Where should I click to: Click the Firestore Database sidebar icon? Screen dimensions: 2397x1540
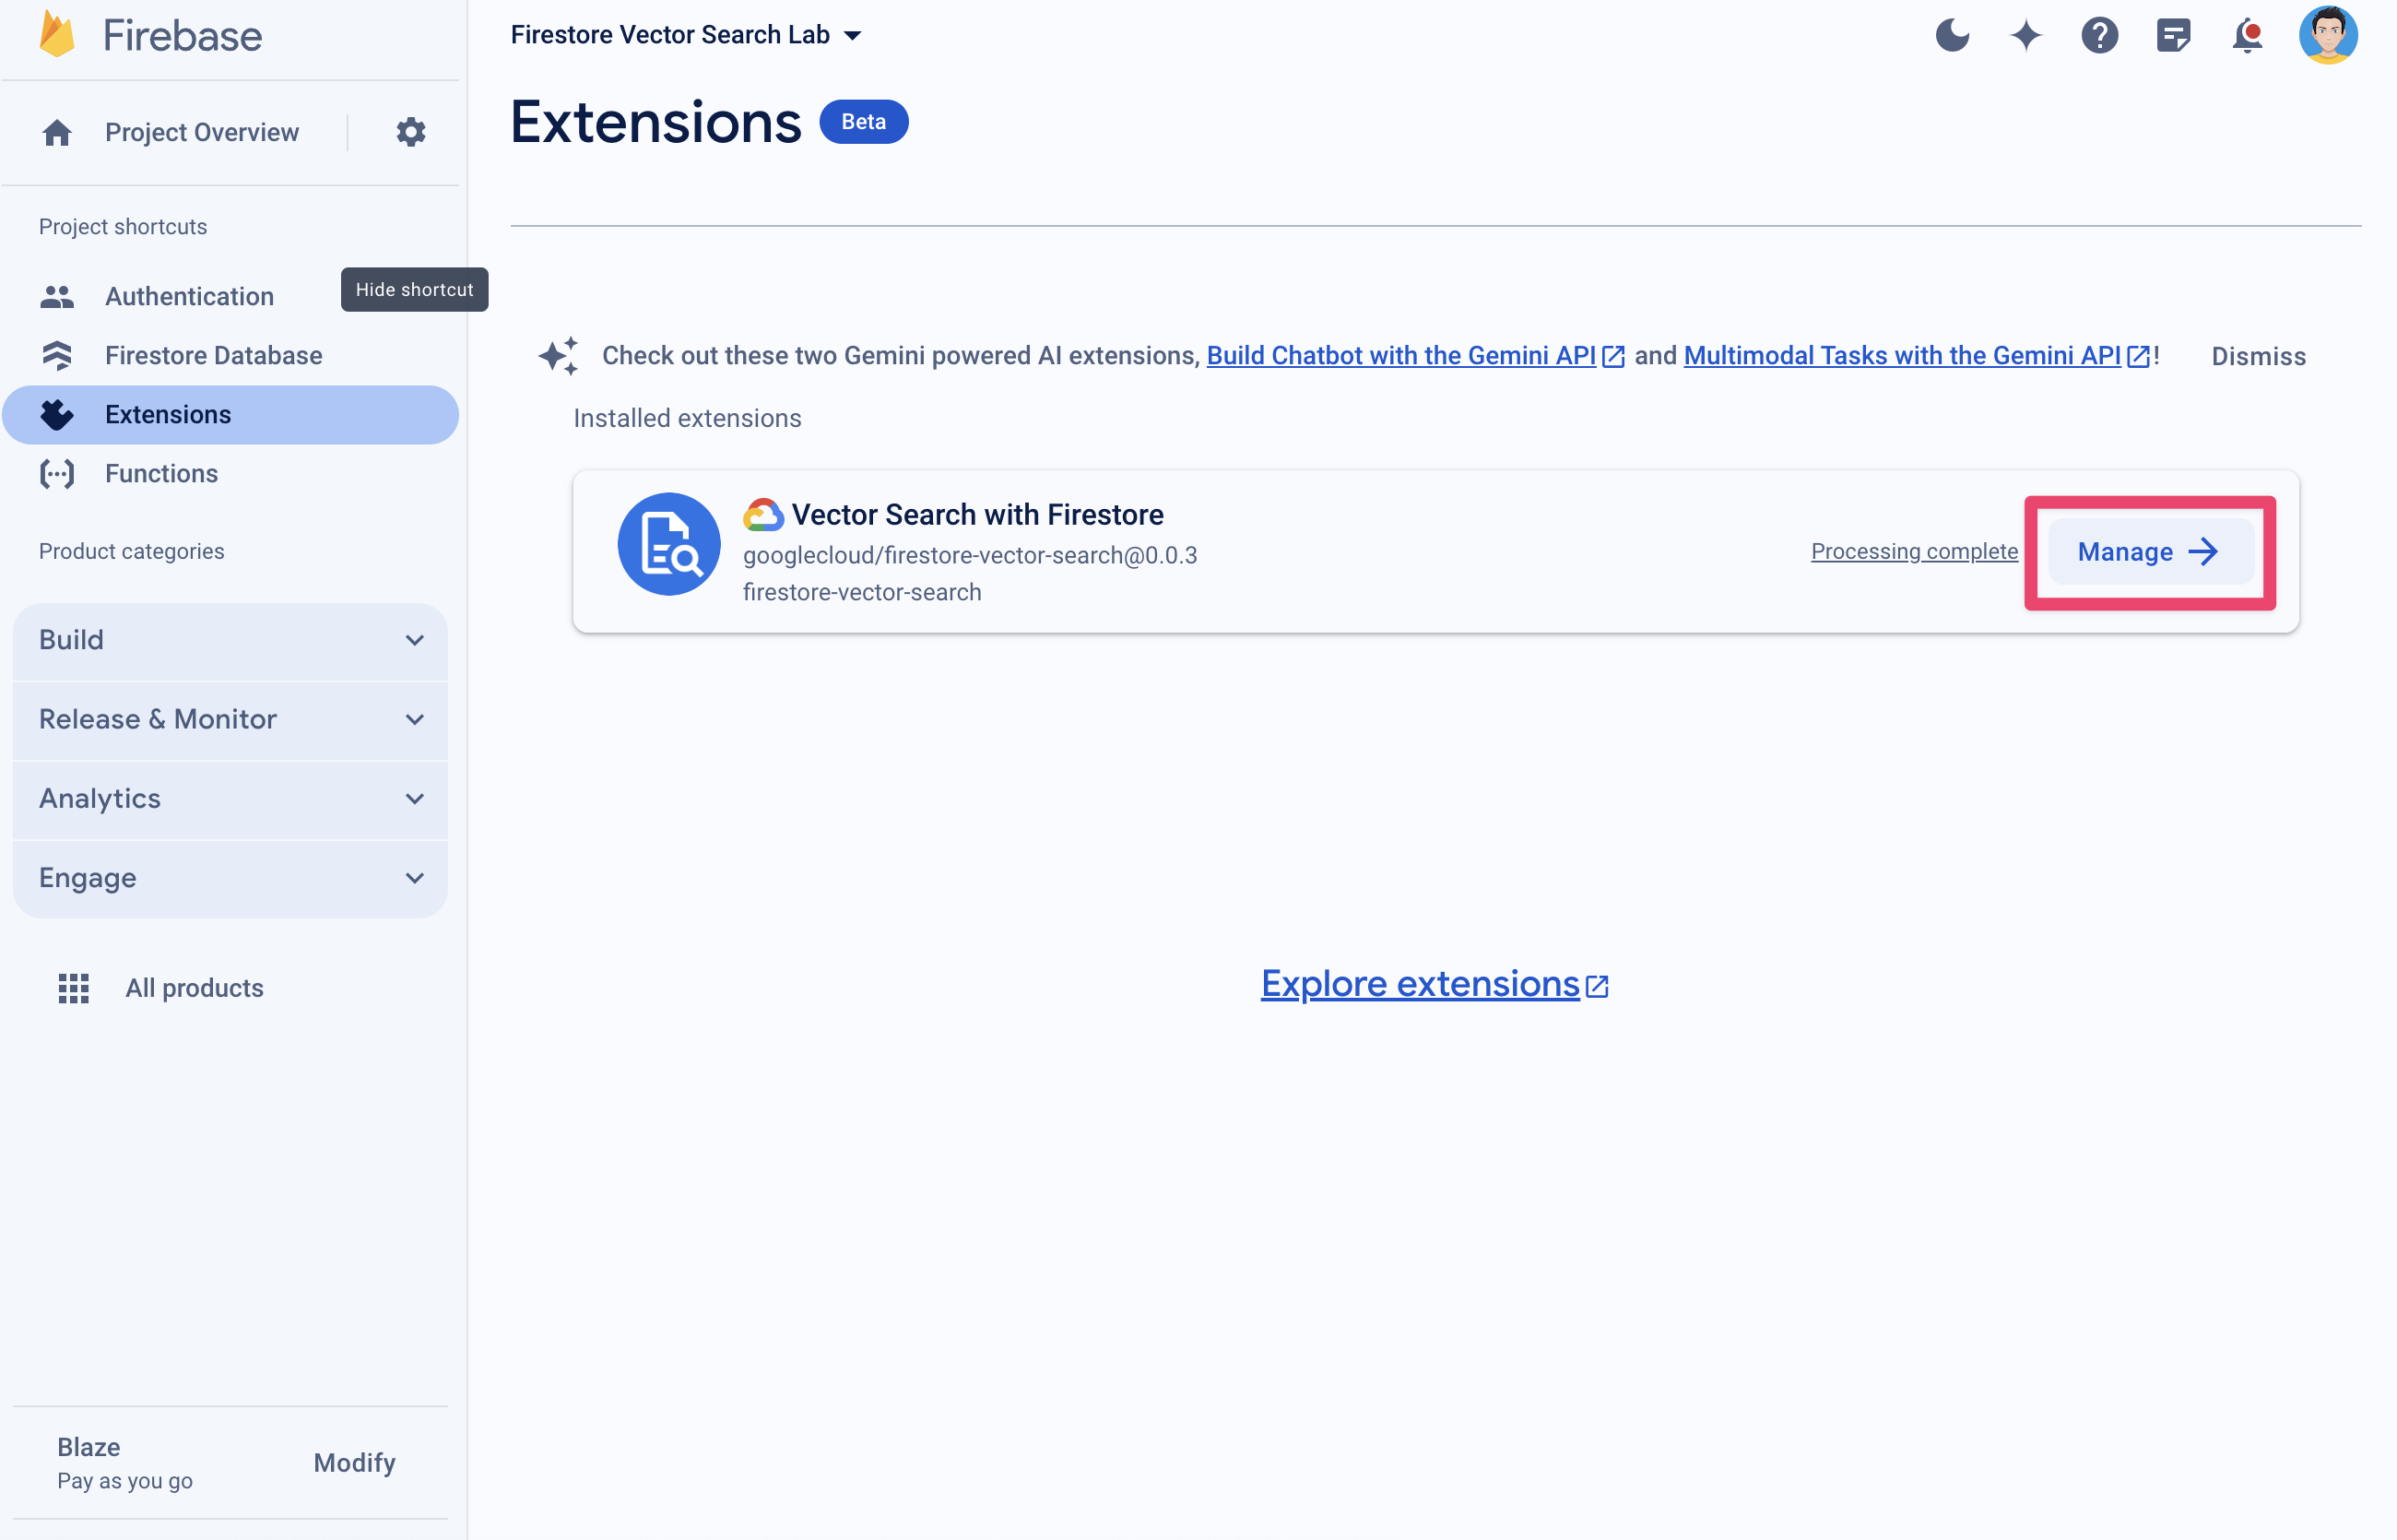pos(56,355)
